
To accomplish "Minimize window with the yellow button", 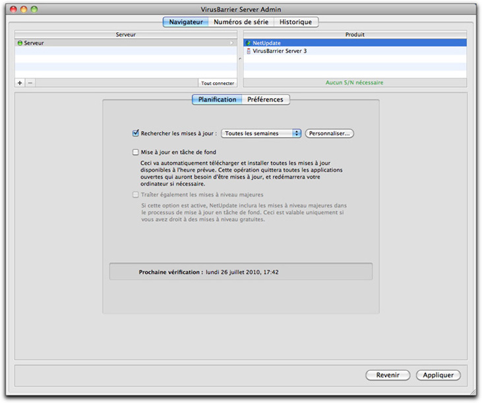I will [x=24, y=9].
